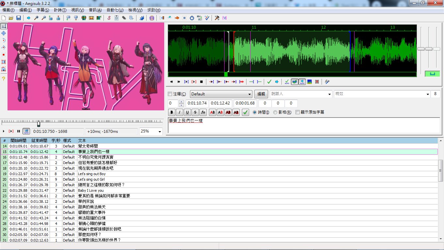Select the drag subtitles move tool
Image resolution: width=444 pixels, height=250 pixels.
[x=4, y=33]
